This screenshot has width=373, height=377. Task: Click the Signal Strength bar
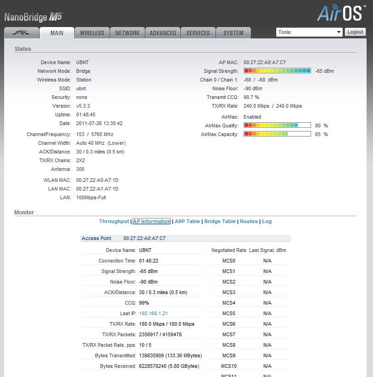pyautogui.click(x=277, y=71)
